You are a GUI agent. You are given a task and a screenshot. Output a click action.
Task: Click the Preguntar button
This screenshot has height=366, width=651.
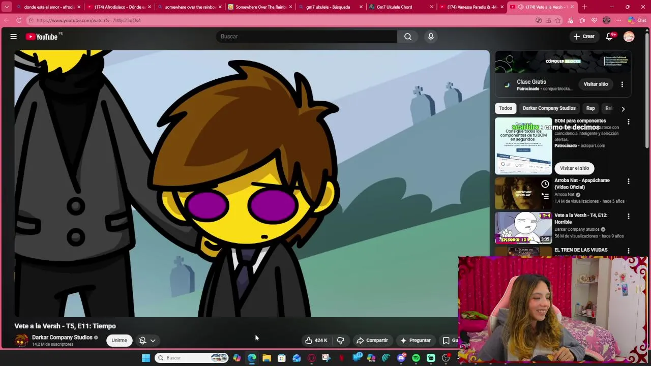coord(415,341)
